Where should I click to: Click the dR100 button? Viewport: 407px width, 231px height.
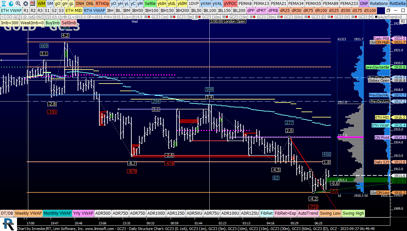[321, 10]
